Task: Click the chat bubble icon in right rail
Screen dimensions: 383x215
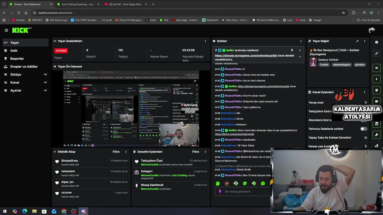Action: tap(376, 101)
